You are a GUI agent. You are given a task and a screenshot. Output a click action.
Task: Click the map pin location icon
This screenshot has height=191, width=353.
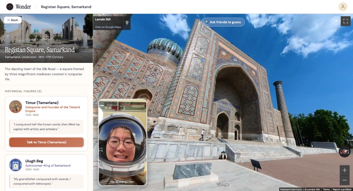[x=127, y=23]
